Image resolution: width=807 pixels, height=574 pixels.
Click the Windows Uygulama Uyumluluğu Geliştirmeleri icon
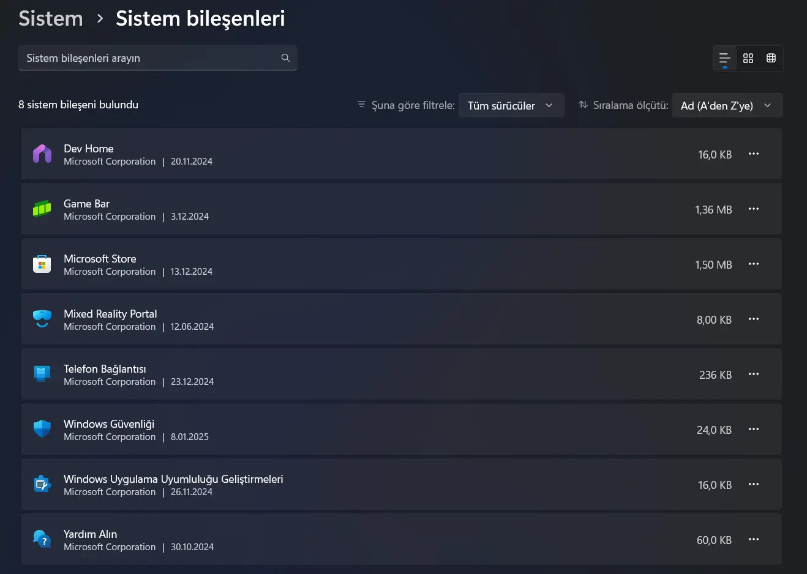coord(42,484)
